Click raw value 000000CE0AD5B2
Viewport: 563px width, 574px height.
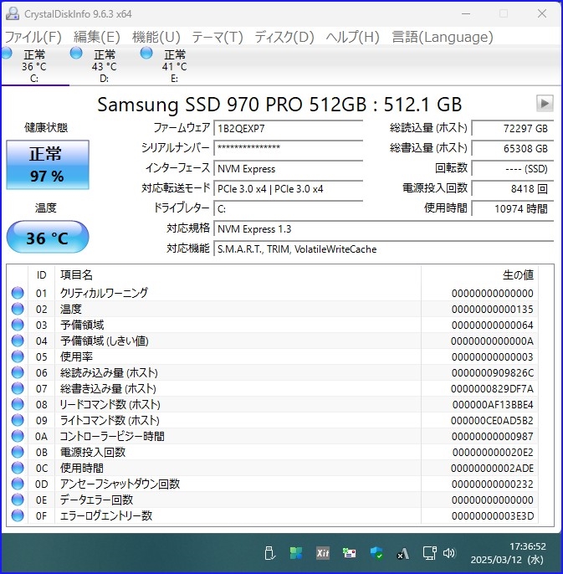pos(493,421)
